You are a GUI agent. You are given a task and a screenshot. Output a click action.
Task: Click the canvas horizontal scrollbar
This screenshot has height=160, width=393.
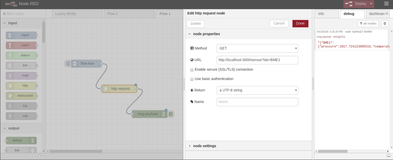(x=76, y=151)
